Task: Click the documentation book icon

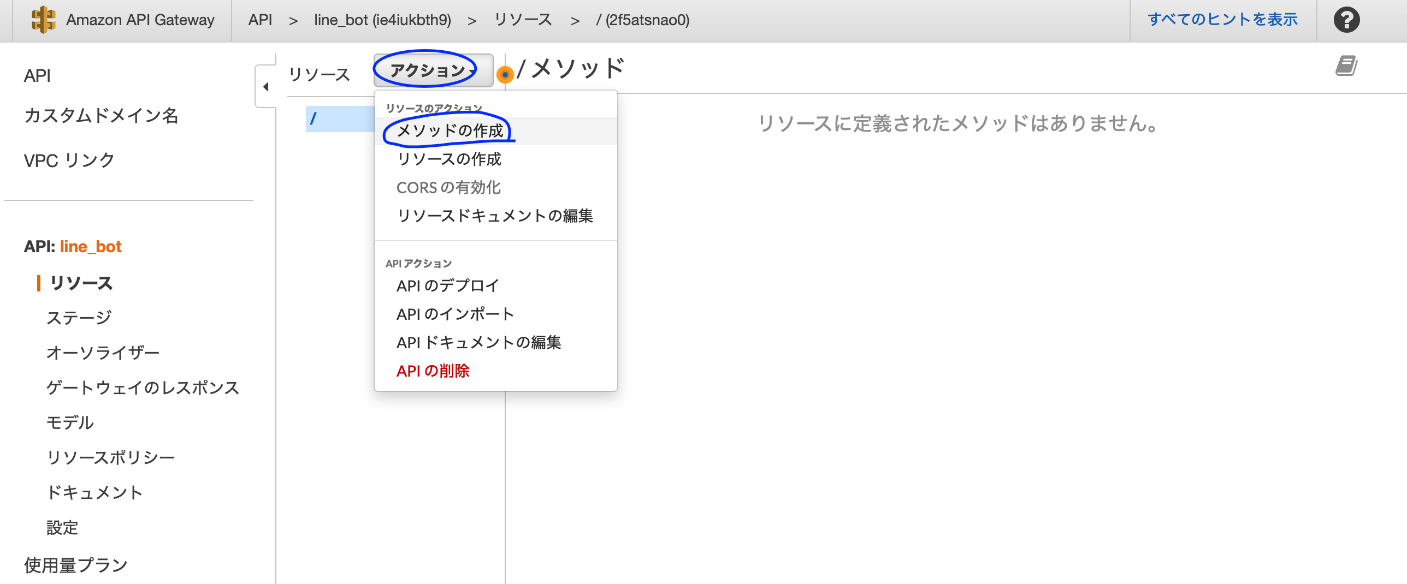Action: (x=1346, y=64)
